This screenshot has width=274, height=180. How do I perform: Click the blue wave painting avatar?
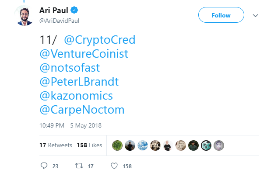143,145
